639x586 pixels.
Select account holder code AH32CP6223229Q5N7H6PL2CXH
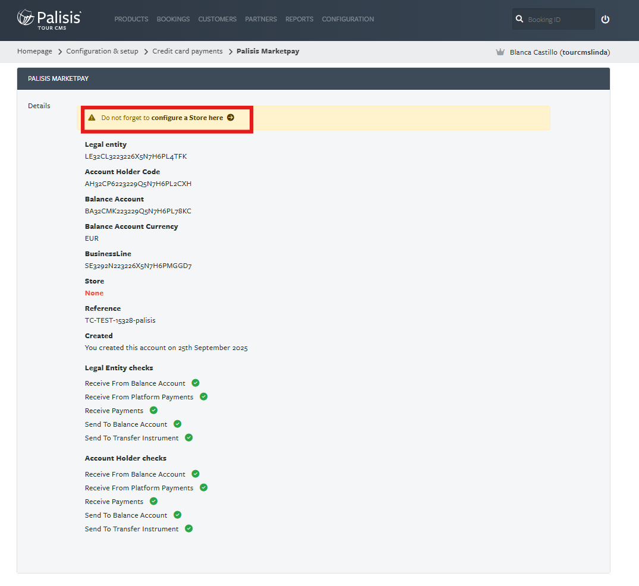coord(138,184)
